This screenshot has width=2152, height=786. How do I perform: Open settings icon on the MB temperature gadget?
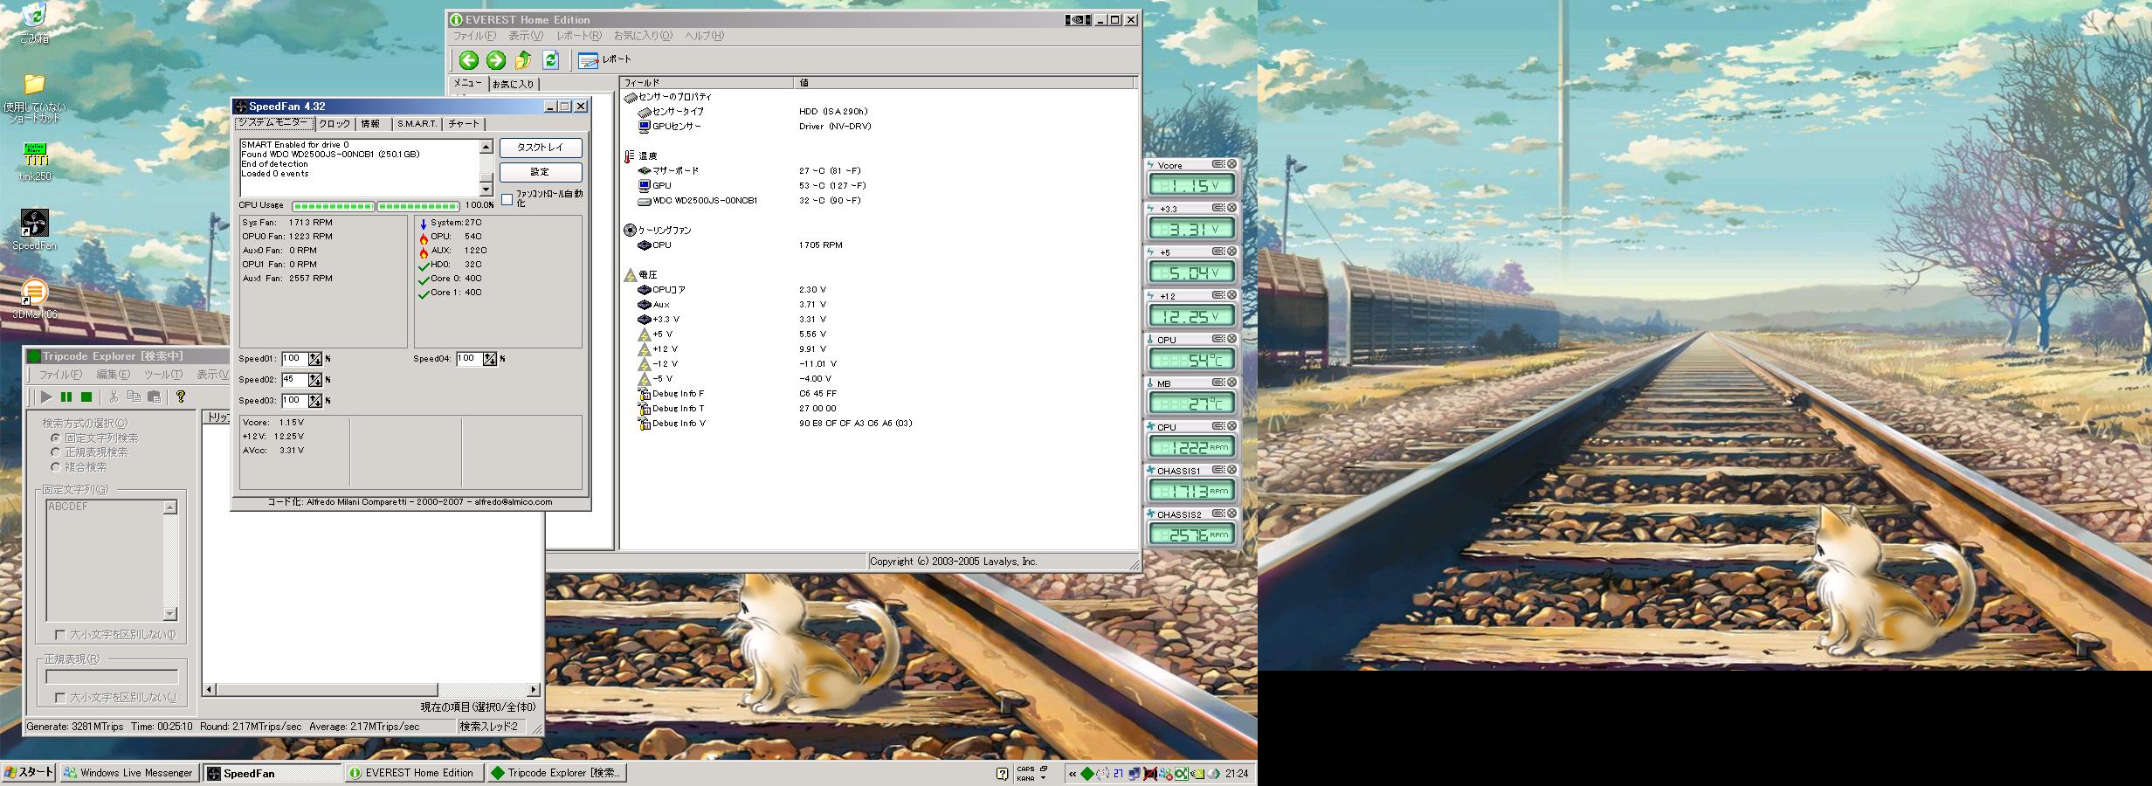pyautogui.click(x=1217, y=383)
